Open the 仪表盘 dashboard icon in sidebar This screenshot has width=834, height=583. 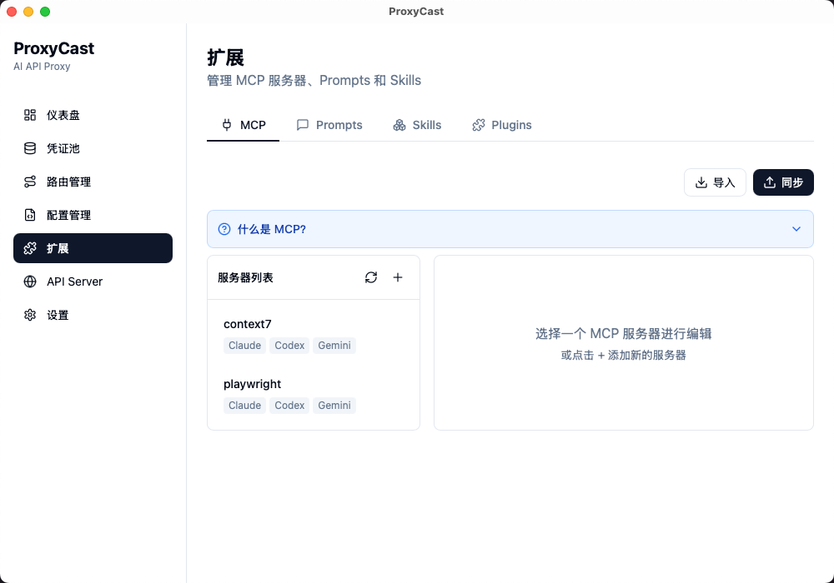(x=30, y=115)
